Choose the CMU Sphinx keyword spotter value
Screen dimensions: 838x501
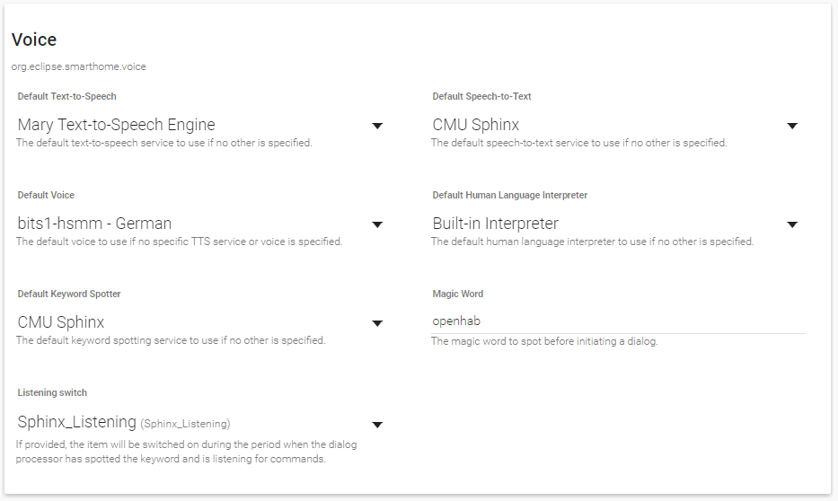pos(61,322)
